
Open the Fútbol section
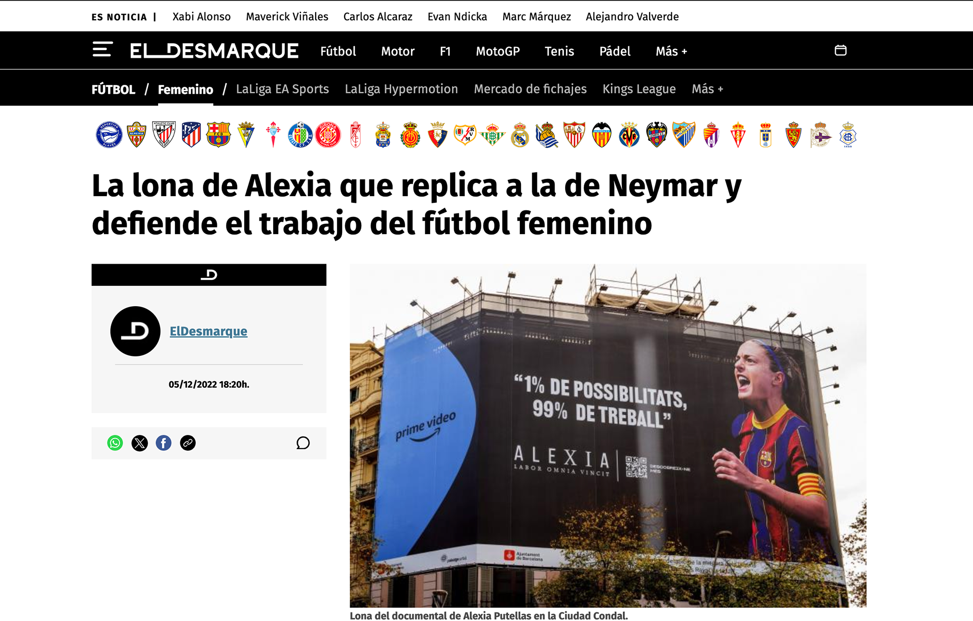338,51
